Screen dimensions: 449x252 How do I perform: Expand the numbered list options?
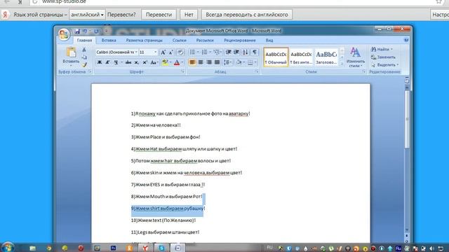point(210,52)
